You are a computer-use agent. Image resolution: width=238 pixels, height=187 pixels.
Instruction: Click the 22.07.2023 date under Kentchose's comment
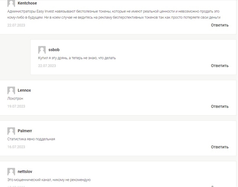(16, 25)
